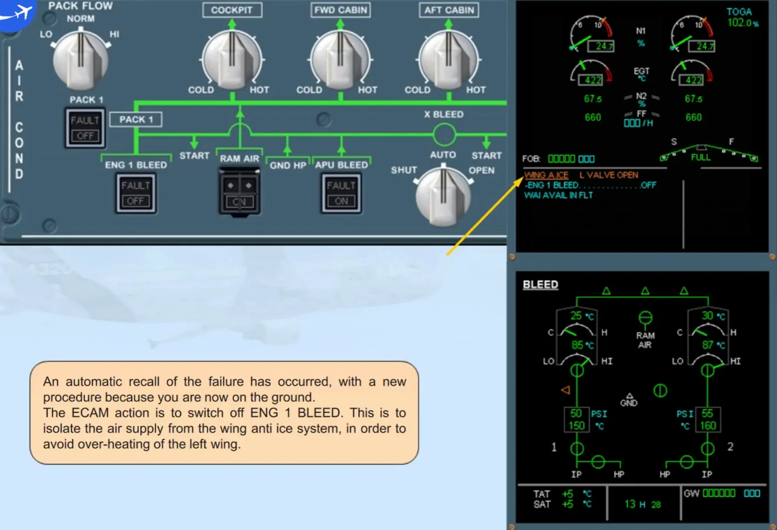Rotate the X BLEED selector knob

[x=443, y=196]
